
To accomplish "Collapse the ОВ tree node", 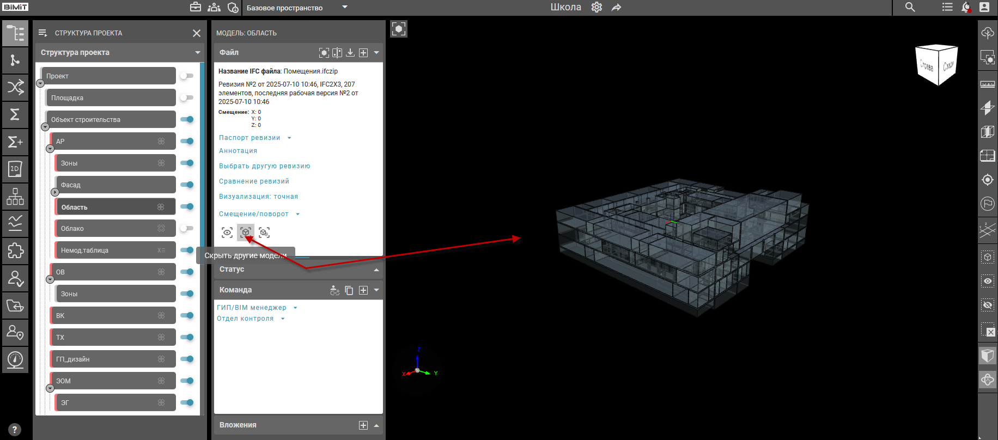I will tap(50, 279).
